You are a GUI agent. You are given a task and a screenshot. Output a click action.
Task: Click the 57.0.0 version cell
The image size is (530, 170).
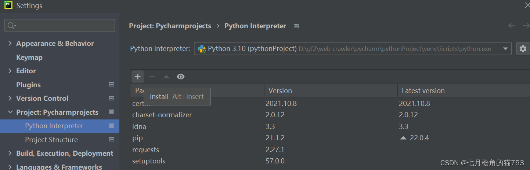(275, 161)
